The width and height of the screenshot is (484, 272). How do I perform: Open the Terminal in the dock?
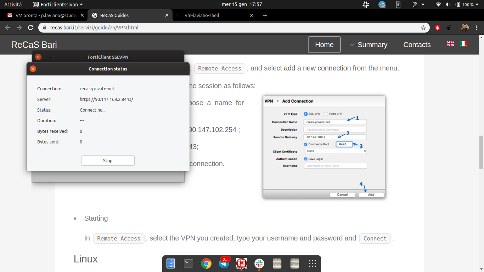click(x=188, y=263)
